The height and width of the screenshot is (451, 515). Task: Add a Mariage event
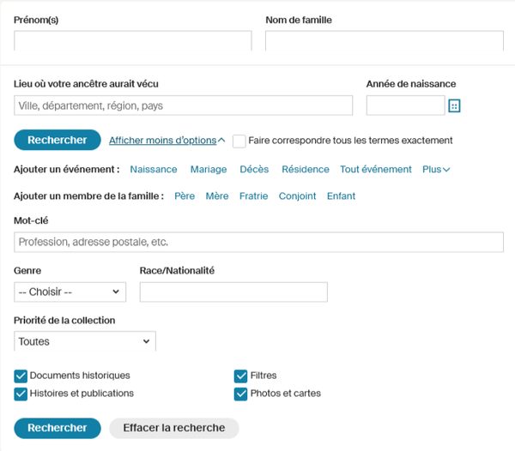(209, 170)
